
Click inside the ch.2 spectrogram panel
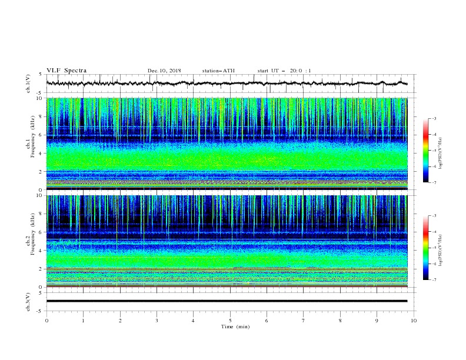pyautogui.click(x=227, y=241)
